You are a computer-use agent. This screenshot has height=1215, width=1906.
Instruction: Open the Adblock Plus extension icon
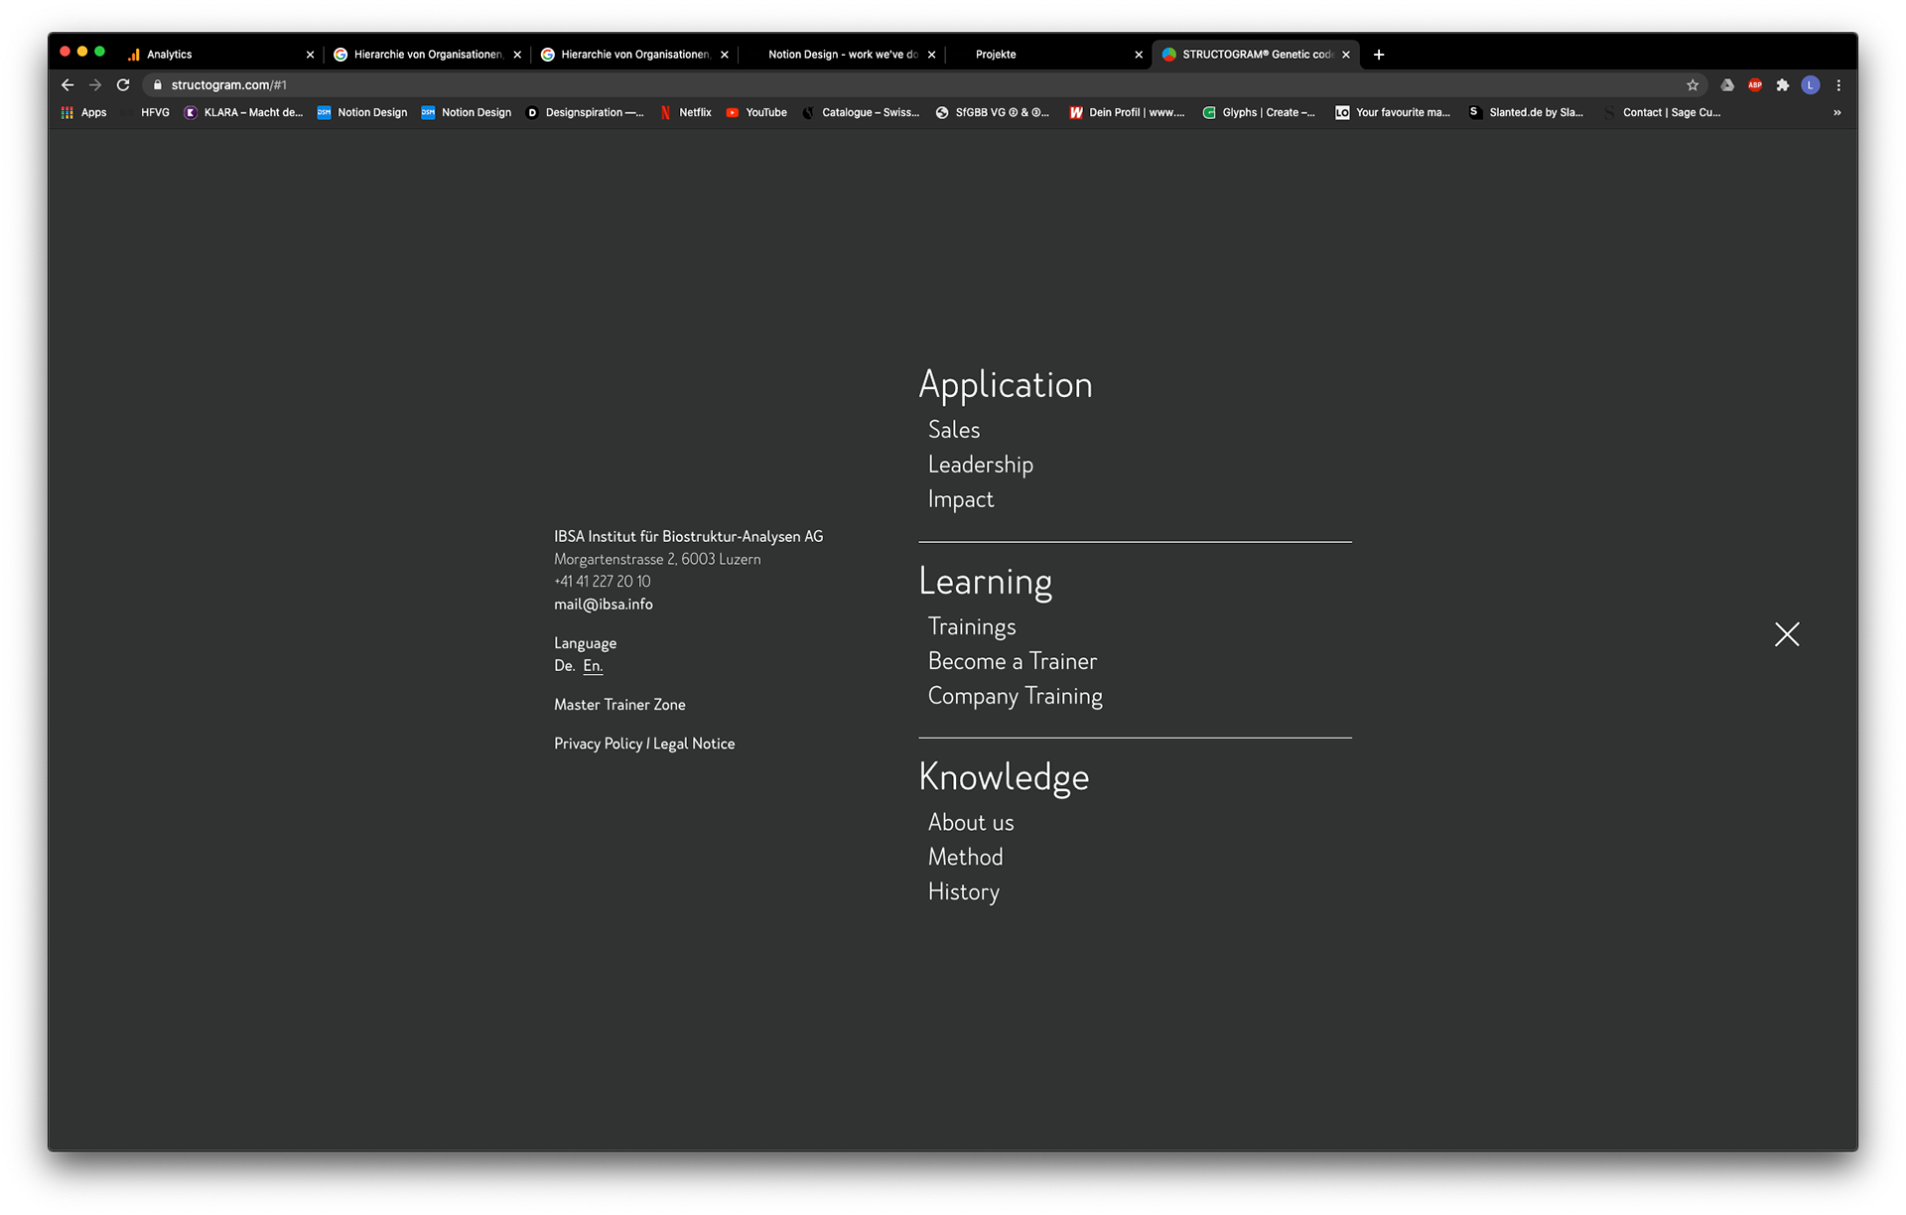click(1755, 85)
